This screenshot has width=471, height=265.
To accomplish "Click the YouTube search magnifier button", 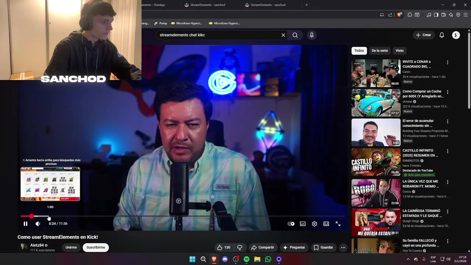I will pyautogui.click(x=295, y=35).
